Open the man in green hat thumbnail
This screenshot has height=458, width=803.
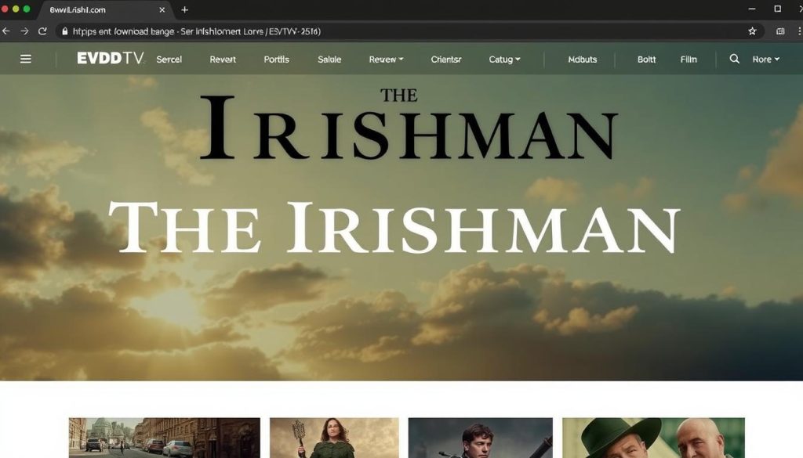[653, 438]
